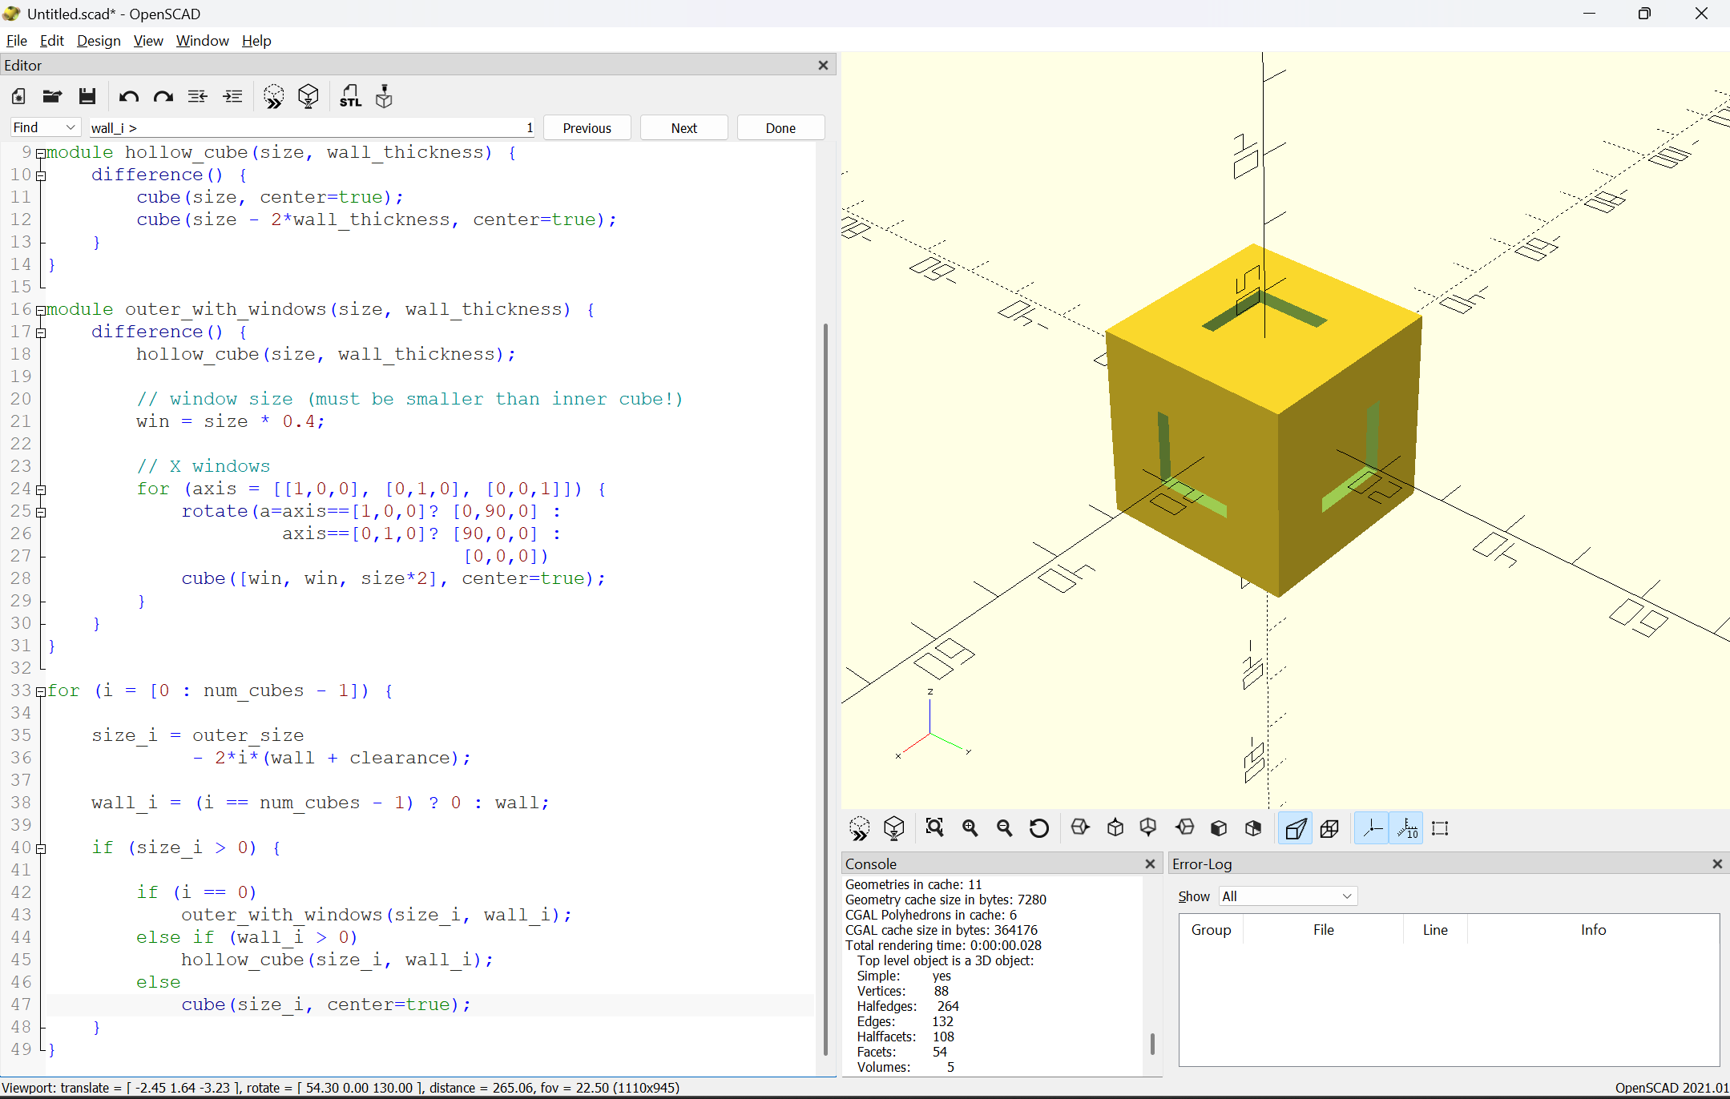
Task: Click Done to close the search bar
Action: [780, 127]
